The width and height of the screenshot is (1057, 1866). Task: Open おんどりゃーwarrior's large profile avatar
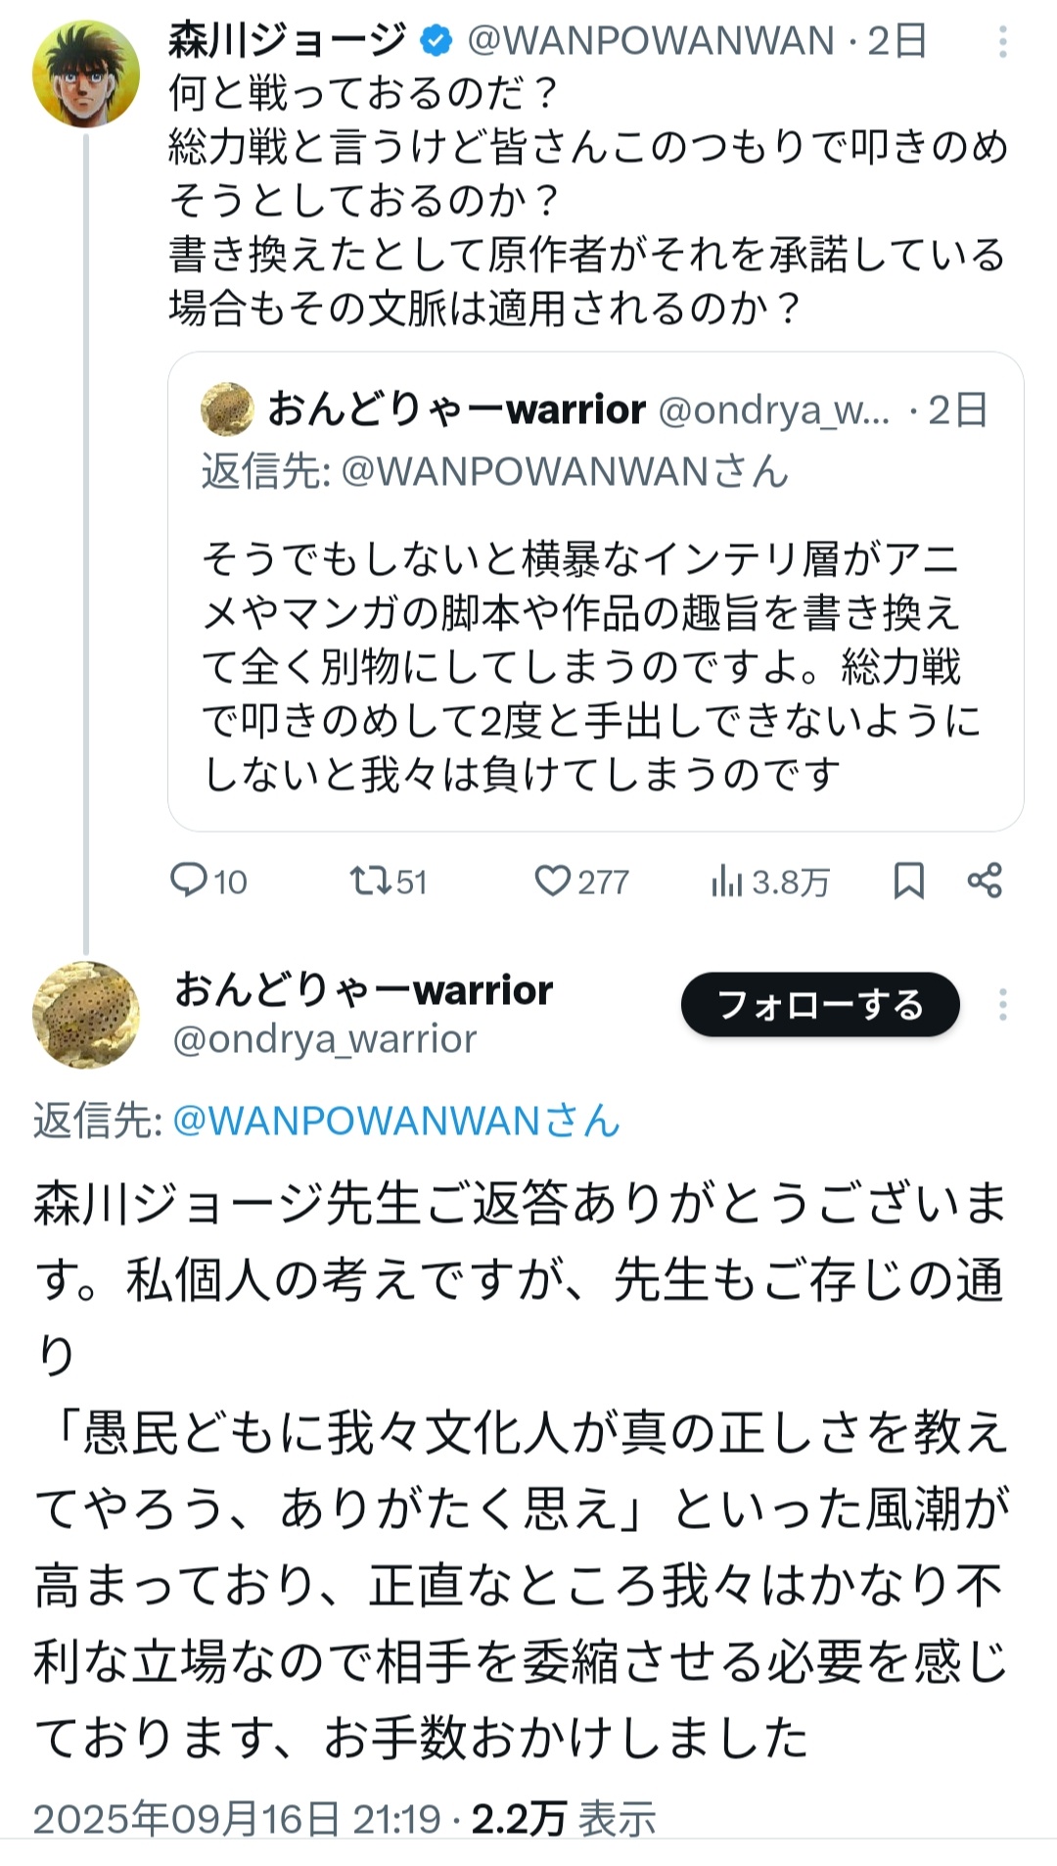point(86,1015)
